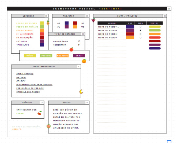Click the red apple icon

pyautogui.click(x=71, y=49)
